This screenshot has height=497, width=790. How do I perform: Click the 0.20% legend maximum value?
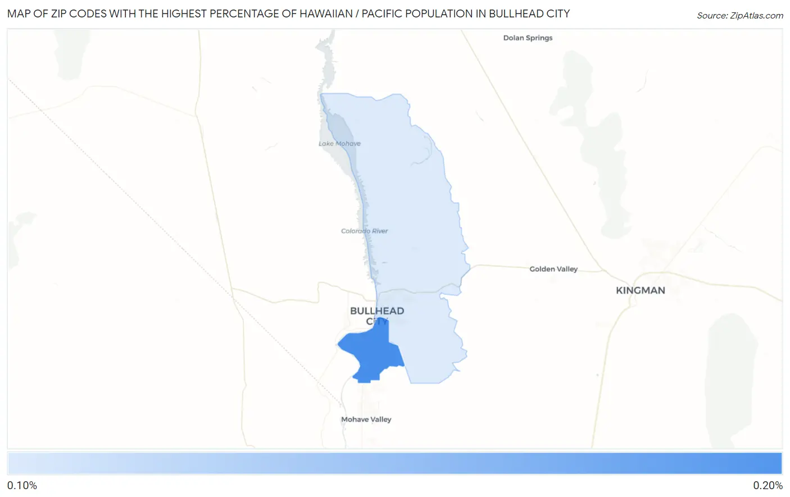[x=768, y=486]
